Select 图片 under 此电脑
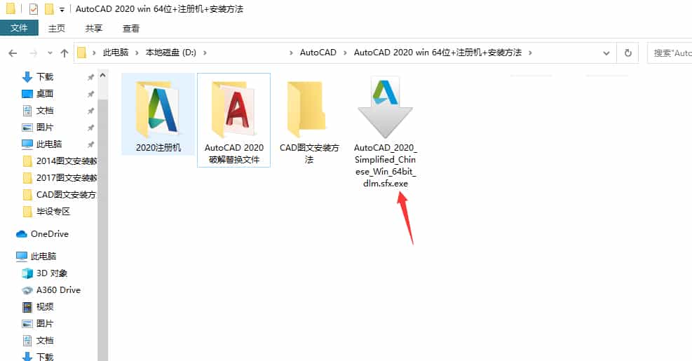The height and width of the screenshot is (361, 692). pos(38,323)
